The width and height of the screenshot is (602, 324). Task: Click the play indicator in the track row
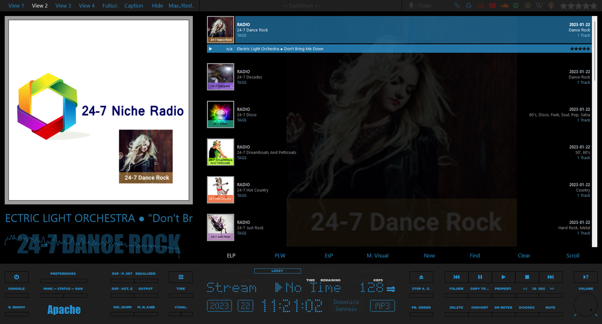(210, 49)
